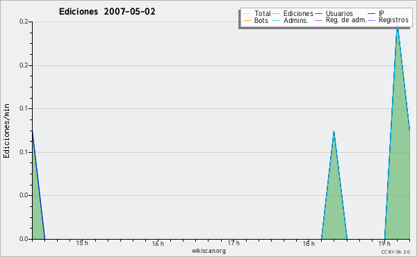Click the IP legend label
Image resolution: width=417 pixels, height=257 pixels.
pyautogui.click(x=382, y=13)
